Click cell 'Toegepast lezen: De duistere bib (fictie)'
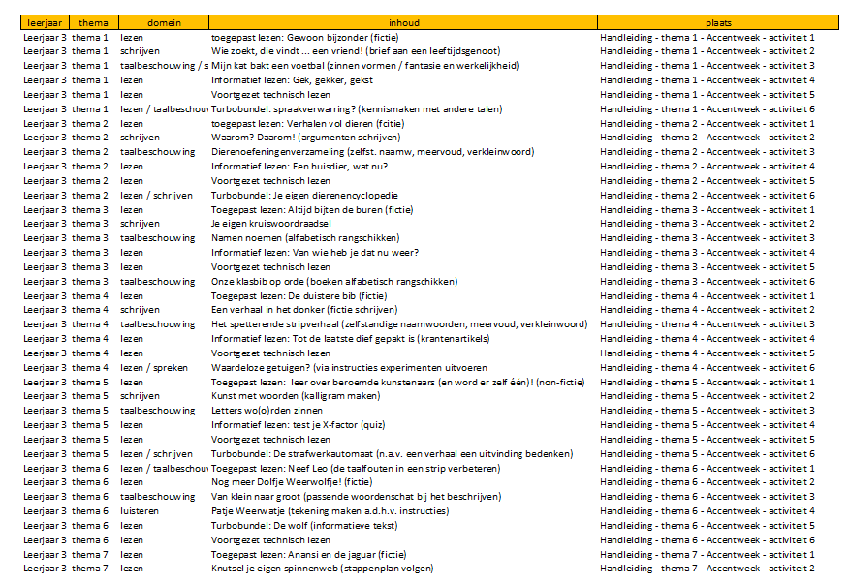This screenshot has height=584, width=849. click(299, 296)
